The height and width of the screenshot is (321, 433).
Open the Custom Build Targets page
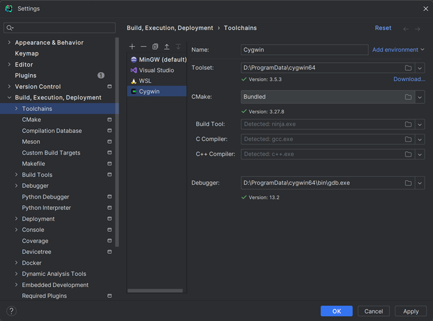click(51, 152)
